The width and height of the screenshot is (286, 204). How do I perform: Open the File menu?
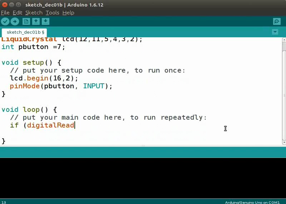click(5, 13)
